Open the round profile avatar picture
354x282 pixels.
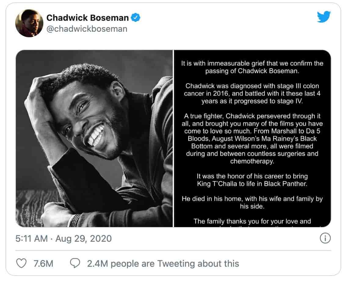[x=29, y=23]
